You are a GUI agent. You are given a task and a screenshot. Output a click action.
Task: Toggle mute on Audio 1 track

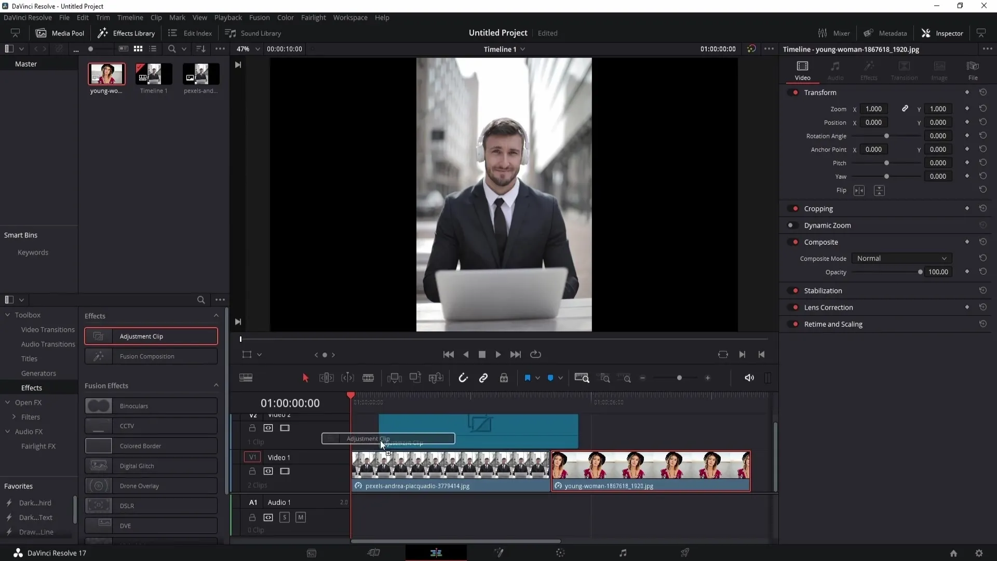[x=301, y=517]
